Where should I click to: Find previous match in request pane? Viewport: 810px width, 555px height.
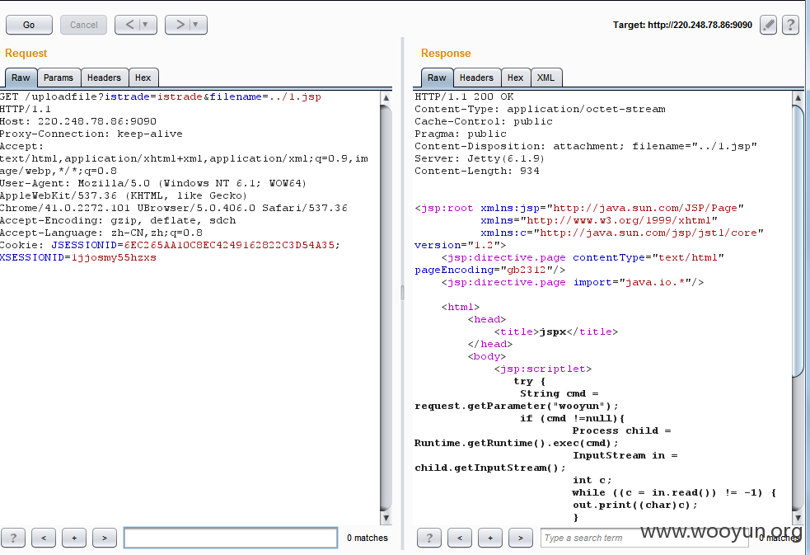point(44,538)
